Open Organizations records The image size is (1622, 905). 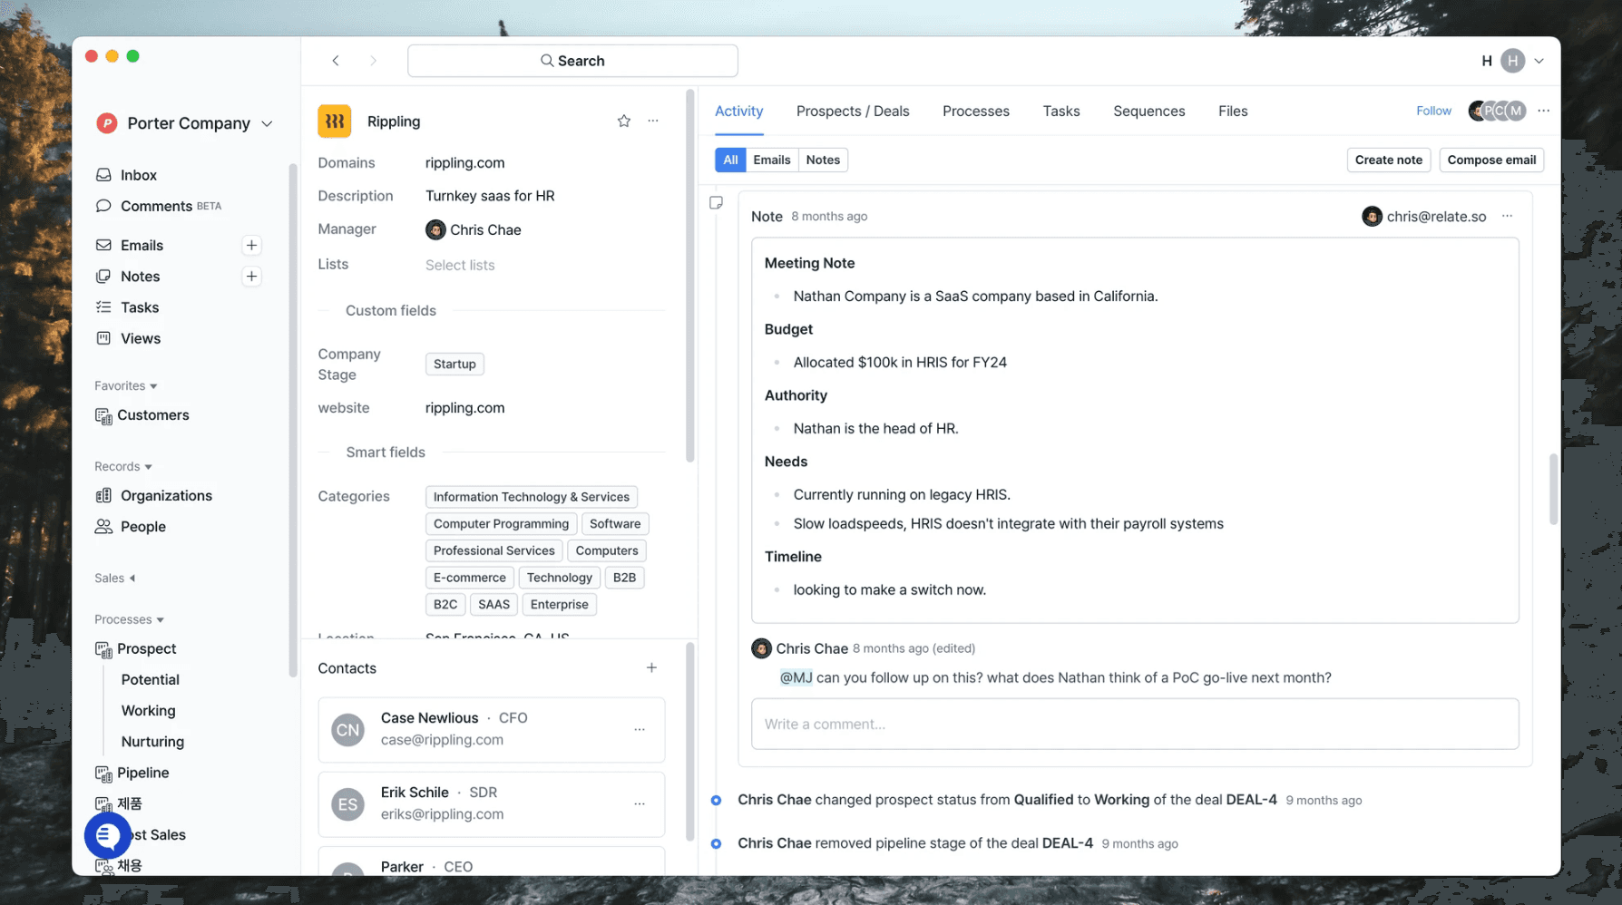166,495
